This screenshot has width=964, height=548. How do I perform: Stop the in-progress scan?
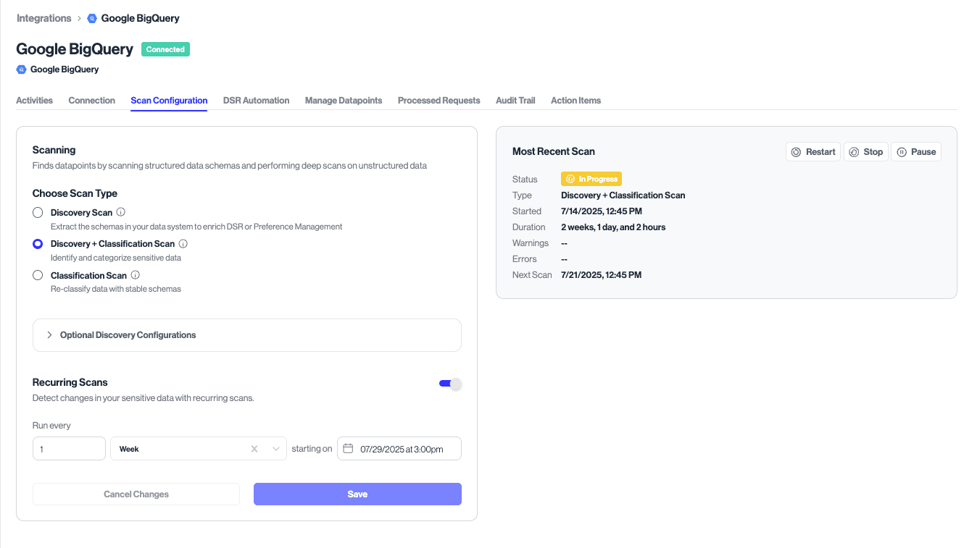tap(866, 151)
